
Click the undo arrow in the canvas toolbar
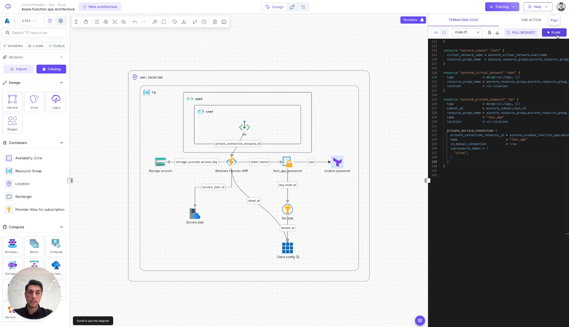pos(135,22)
